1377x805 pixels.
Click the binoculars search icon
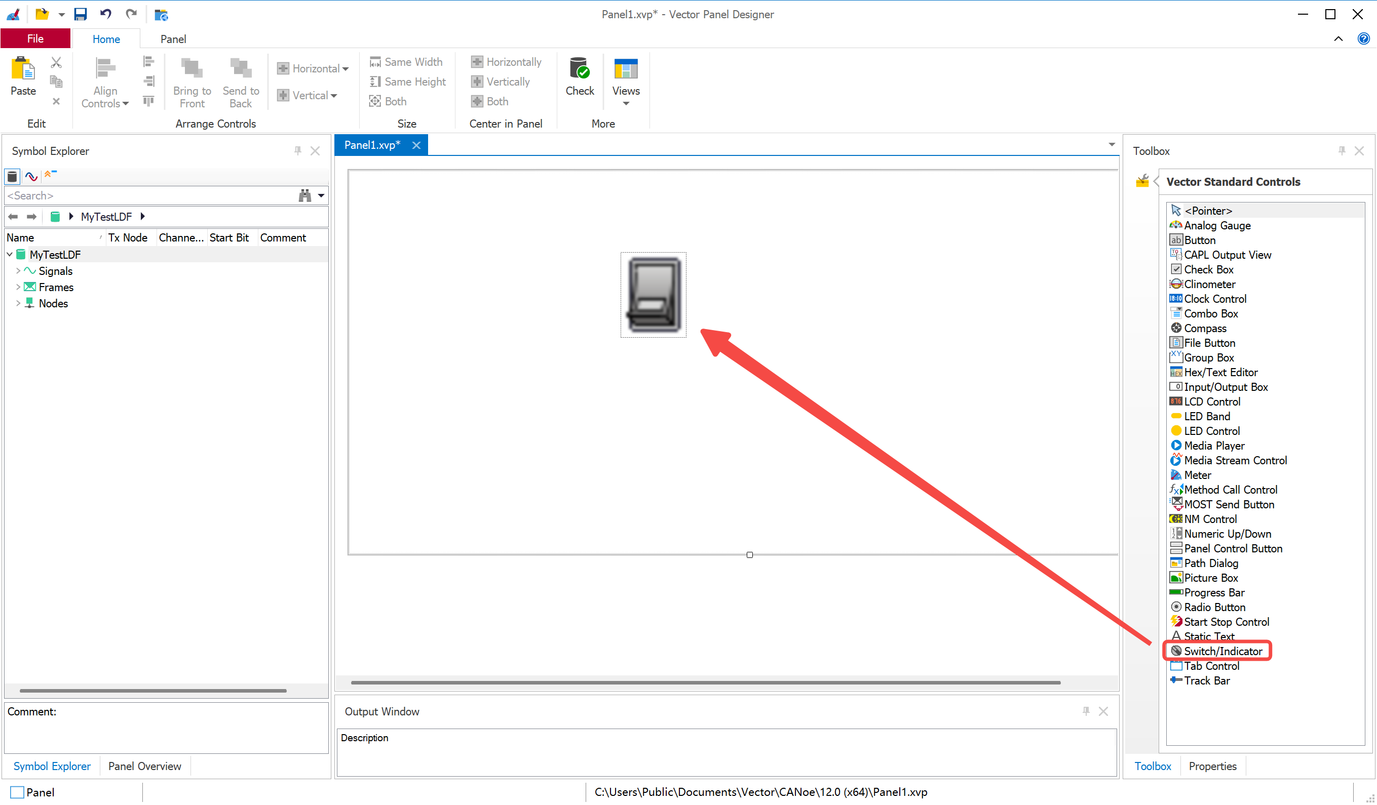point(305,195)
